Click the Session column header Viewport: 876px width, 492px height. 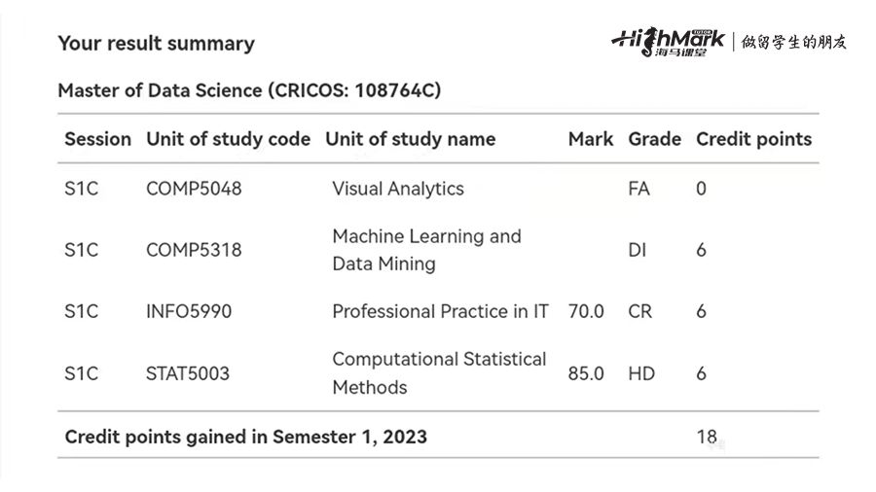[97, 139]
